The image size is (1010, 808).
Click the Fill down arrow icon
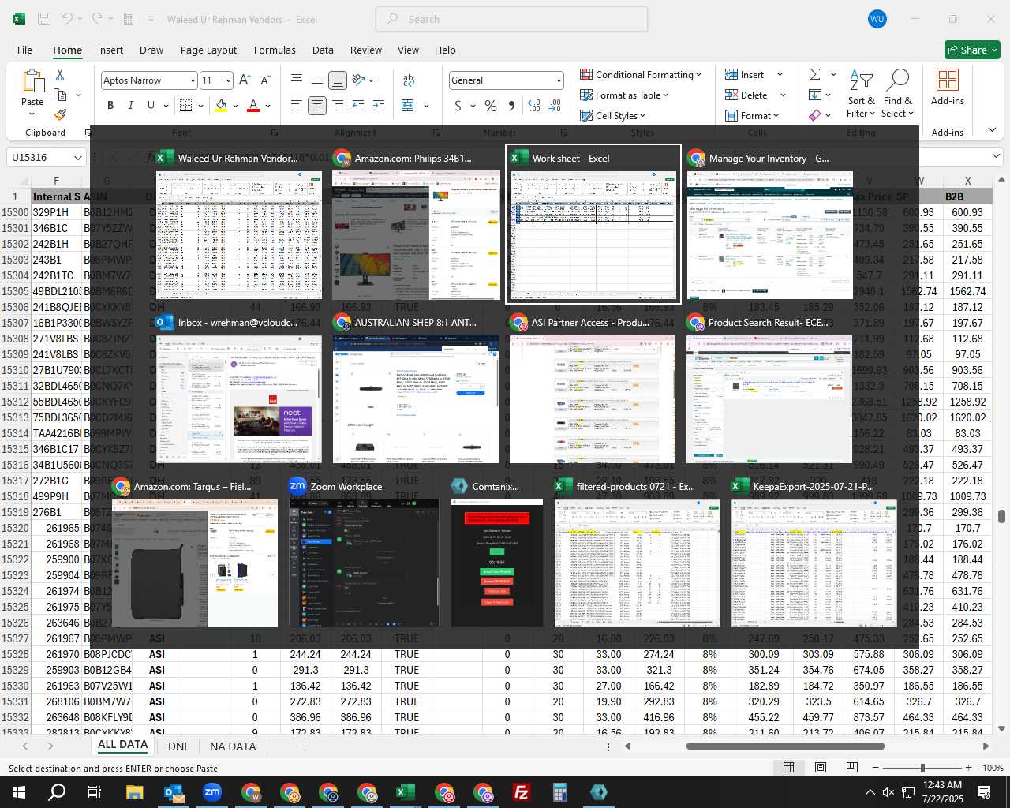(x=815, y=95)
